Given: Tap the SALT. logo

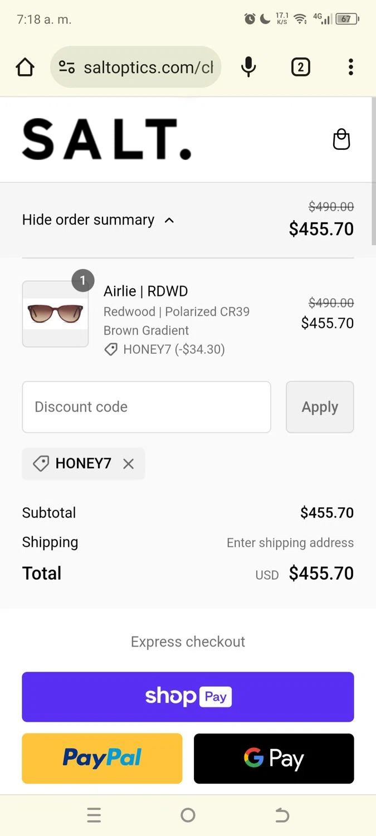Looking at the screenshot, I should click(x=106, y=139).
